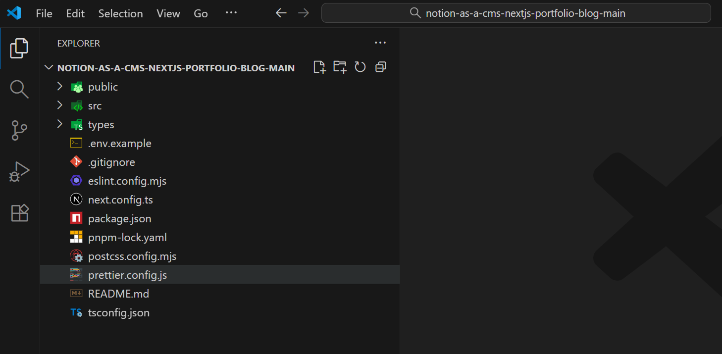The width and height of the screenshot is (722, 354).
Task: Open the Run and Debug view
Action: pyautogui.click(x=19, y=172)
